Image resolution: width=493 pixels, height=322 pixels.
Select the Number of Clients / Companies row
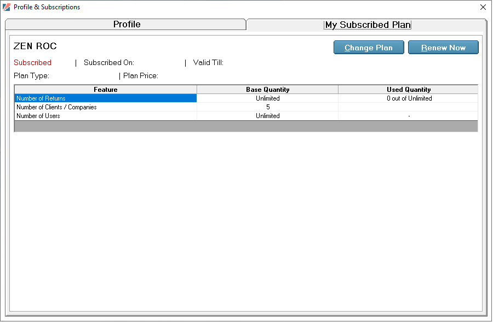click(246, 107)
